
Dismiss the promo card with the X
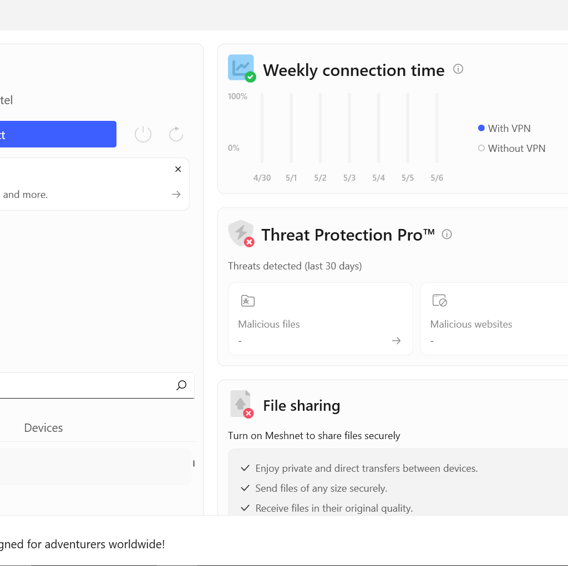178,169
